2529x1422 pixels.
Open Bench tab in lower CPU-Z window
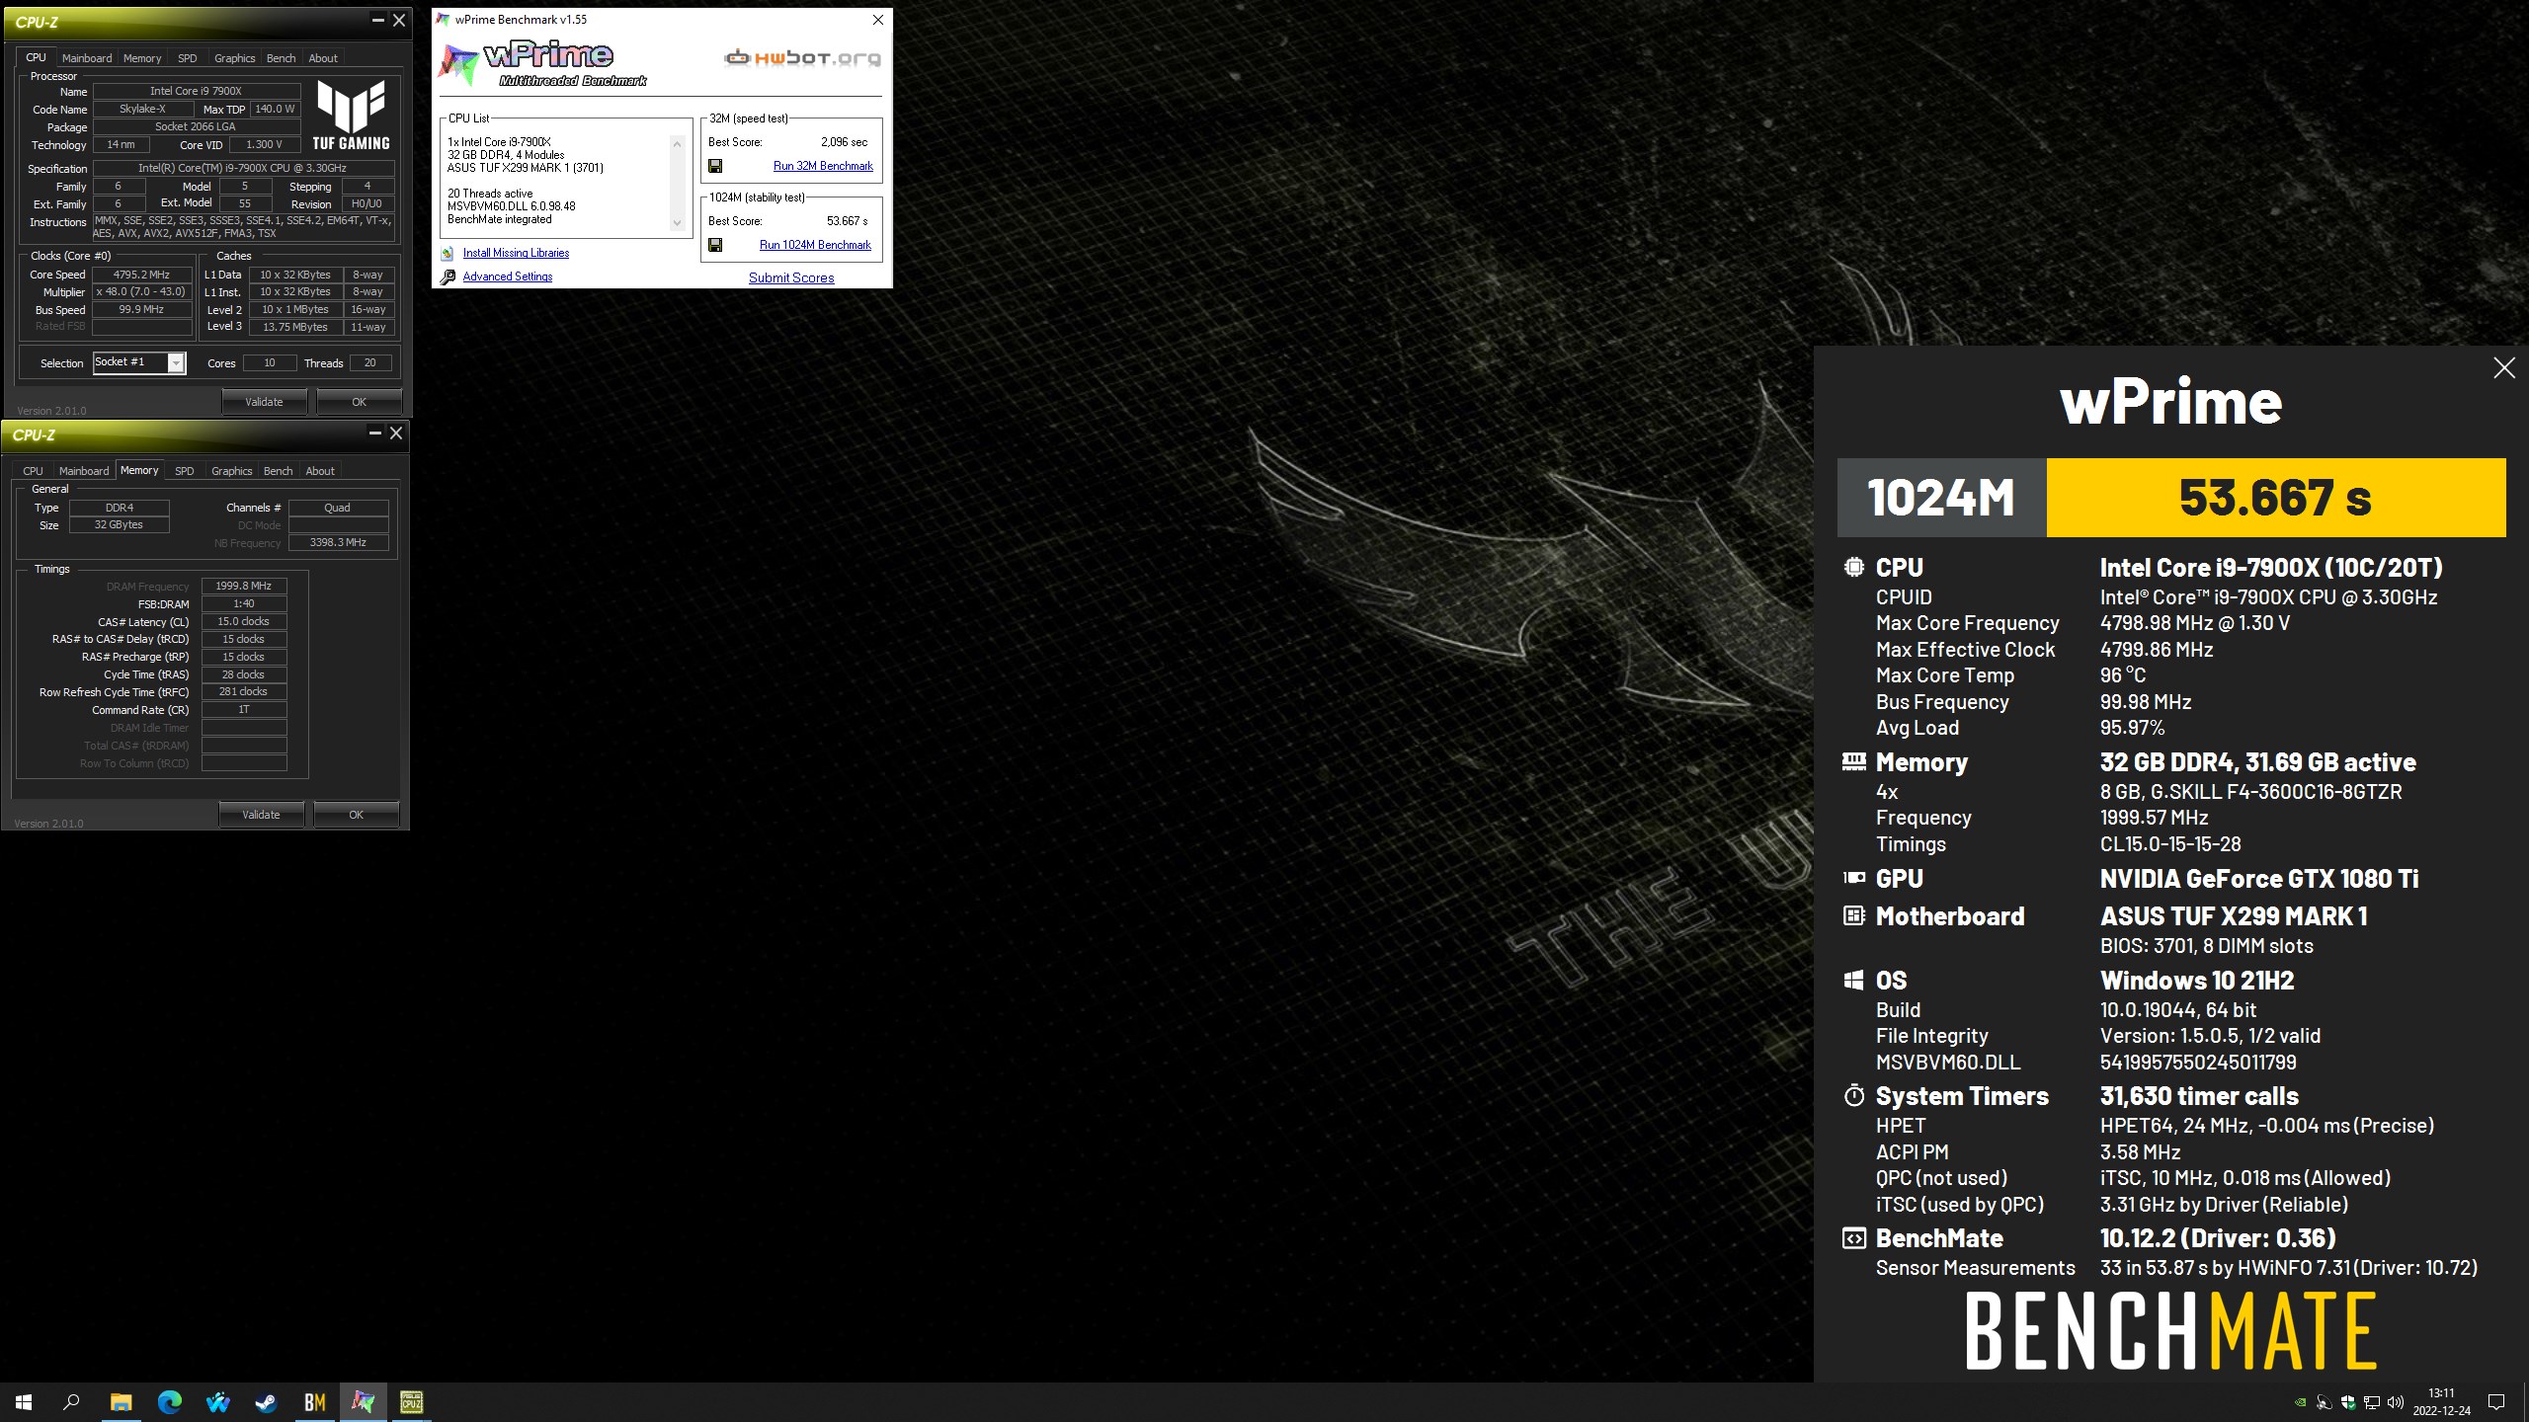(x=279, y=471)
